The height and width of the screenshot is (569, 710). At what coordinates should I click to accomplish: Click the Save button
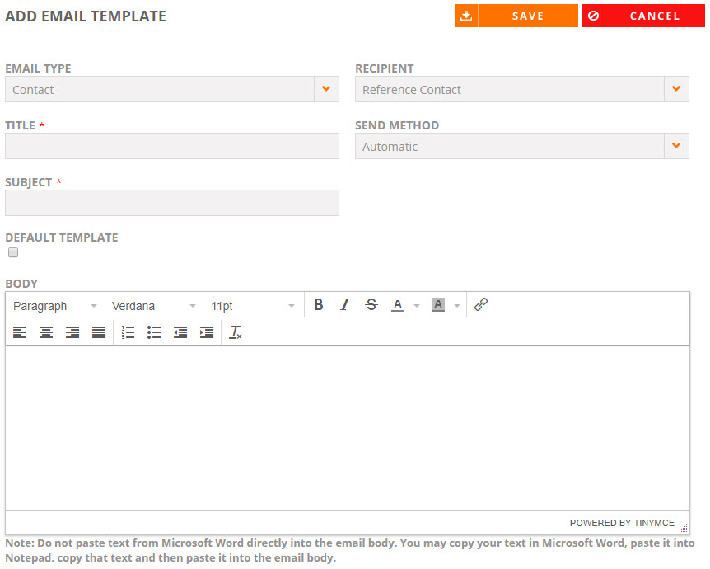pyautogui.click(x=516, y=16)
